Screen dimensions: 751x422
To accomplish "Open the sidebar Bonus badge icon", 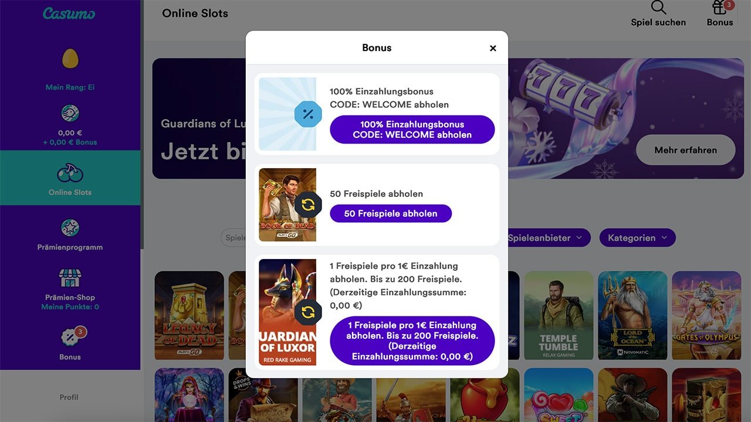I will [71, 337].
